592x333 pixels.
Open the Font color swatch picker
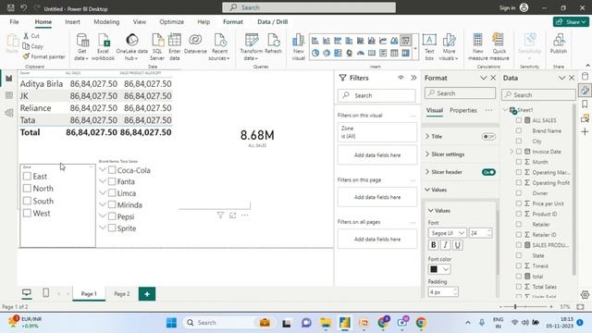click(x=439, y=269)
